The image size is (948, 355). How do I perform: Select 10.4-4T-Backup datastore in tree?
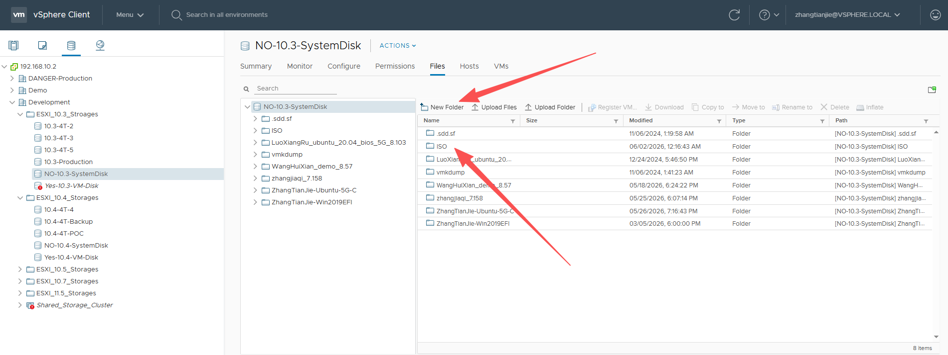point(68,222)
